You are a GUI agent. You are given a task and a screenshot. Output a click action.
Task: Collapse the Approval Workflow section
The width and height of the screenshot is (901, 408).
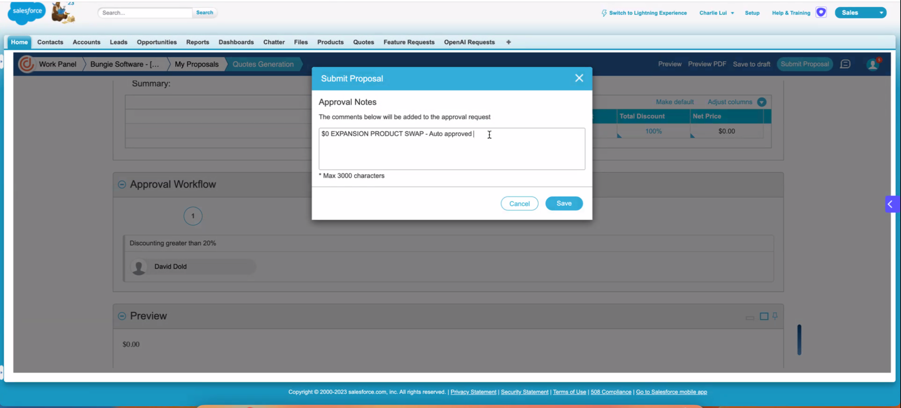pos(122,184)
